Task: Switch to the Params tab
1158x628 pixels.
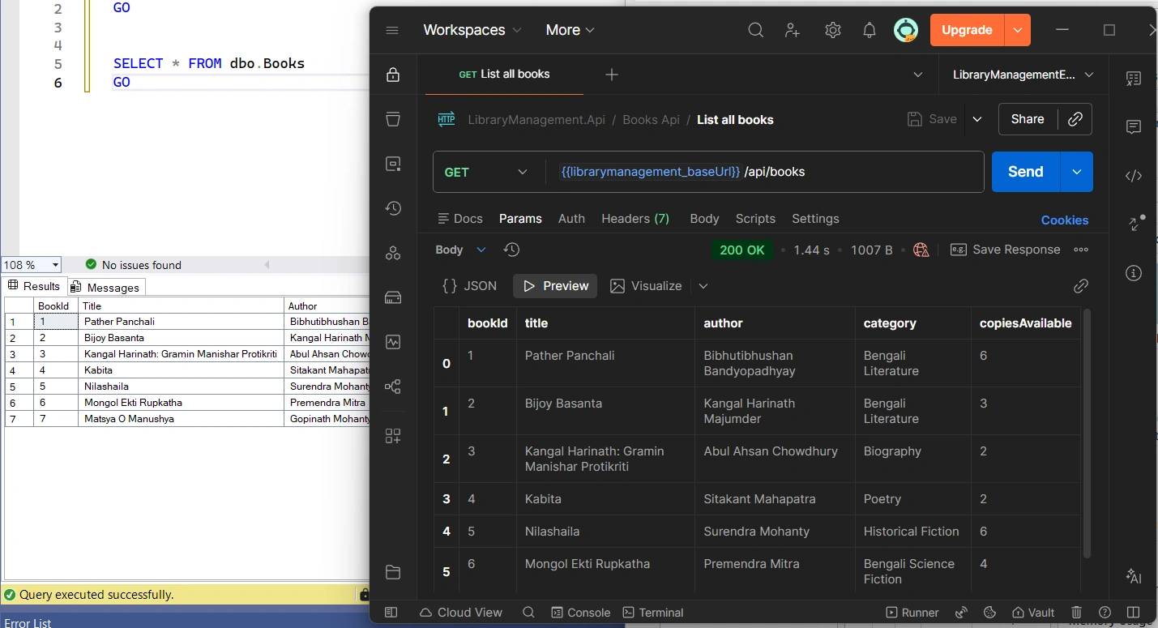Action: pyautogui.click(x=520, y=219)
